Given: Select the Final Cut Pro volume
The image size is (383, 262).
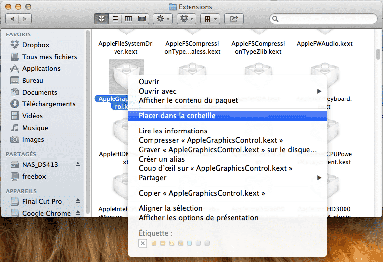Looking at the screenshot, I should [36, 201].
